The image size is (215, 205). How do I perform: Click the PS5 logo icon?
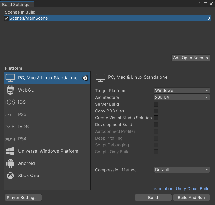[10, 115]
